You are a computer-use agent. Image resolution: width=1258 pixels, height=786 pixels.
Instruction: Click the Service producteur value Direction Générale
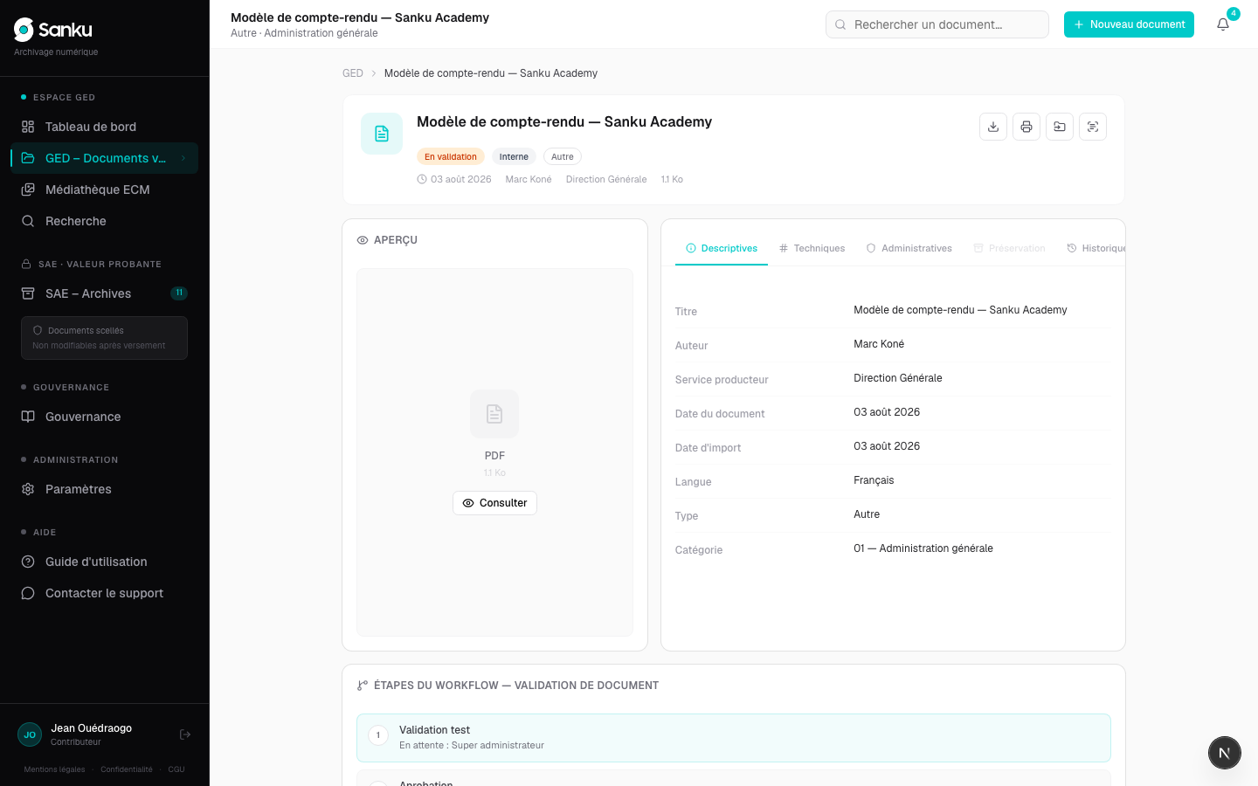point(898,378)
